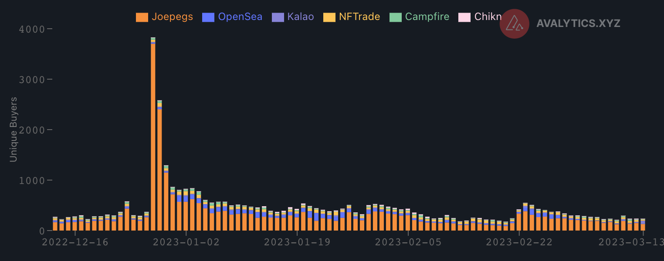Open the AVALYTICS.XYZ watermark link
The height and width of the screenshot is (261, 664).
pyautogui.click(x=578, y=23)
